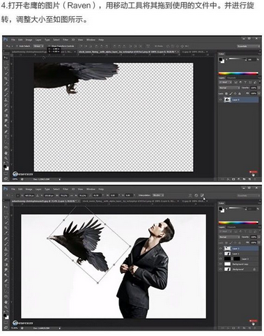
Task: Select Pen tool in upper Photoshop window
Action: [6, 131]
